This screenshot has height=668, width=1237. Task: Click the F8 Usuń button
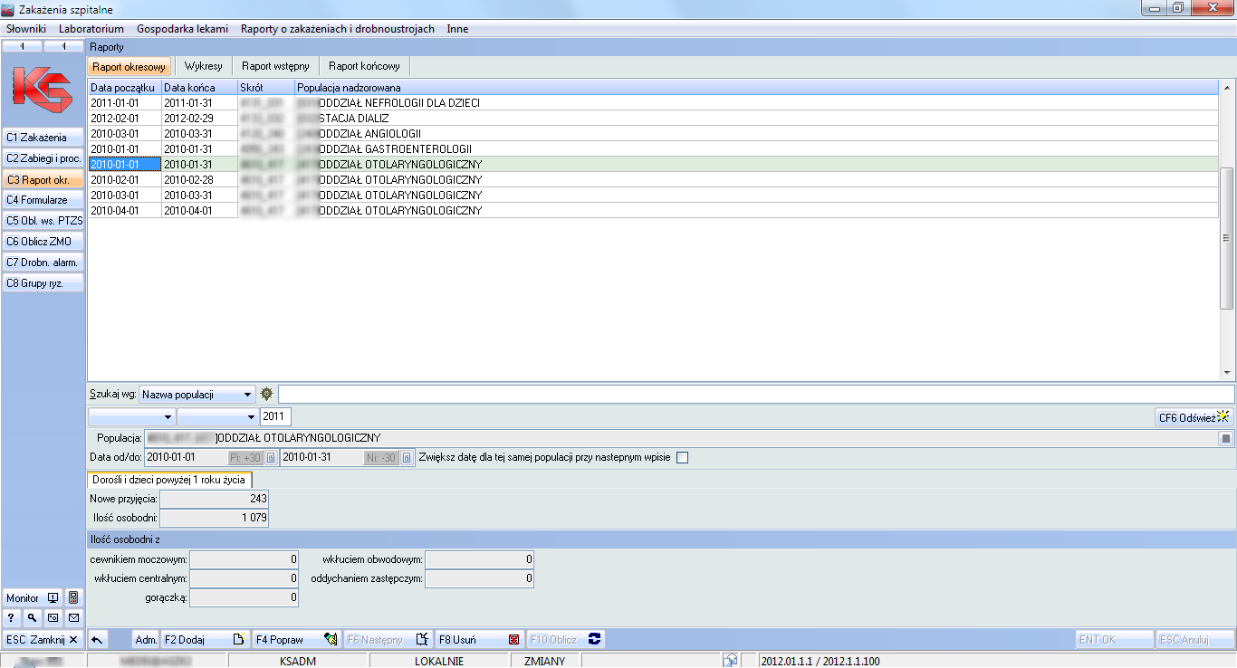479,640
